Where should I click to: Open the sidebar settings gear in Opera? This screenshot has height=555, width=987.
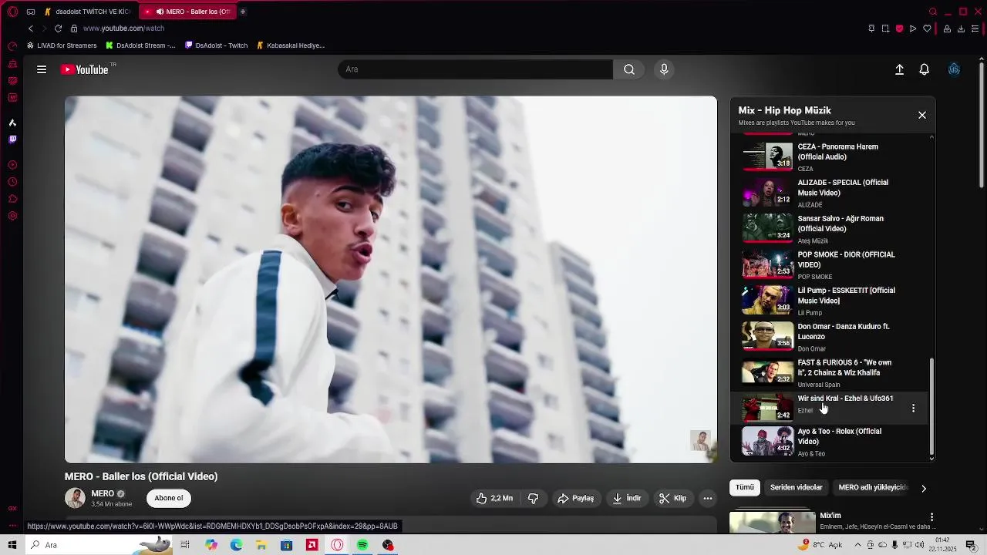click(x=12, y=216)
